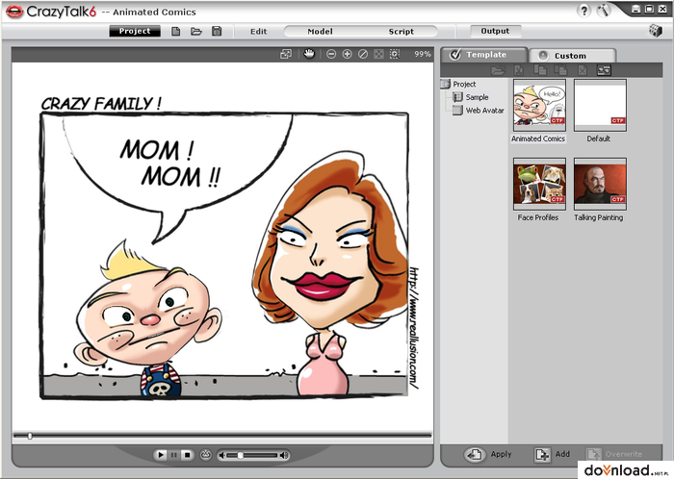Viewport: 674px width, 479px height.
Task: Open the Output tab
Action: point(495,31)
